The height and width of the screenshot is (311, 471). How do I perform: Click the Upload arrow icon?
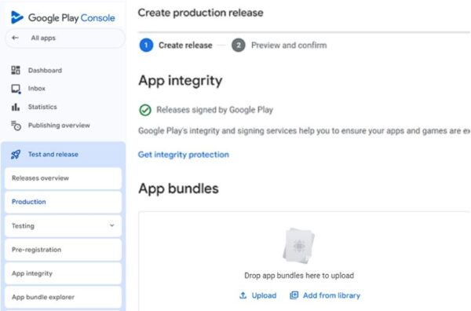[243, 295]
